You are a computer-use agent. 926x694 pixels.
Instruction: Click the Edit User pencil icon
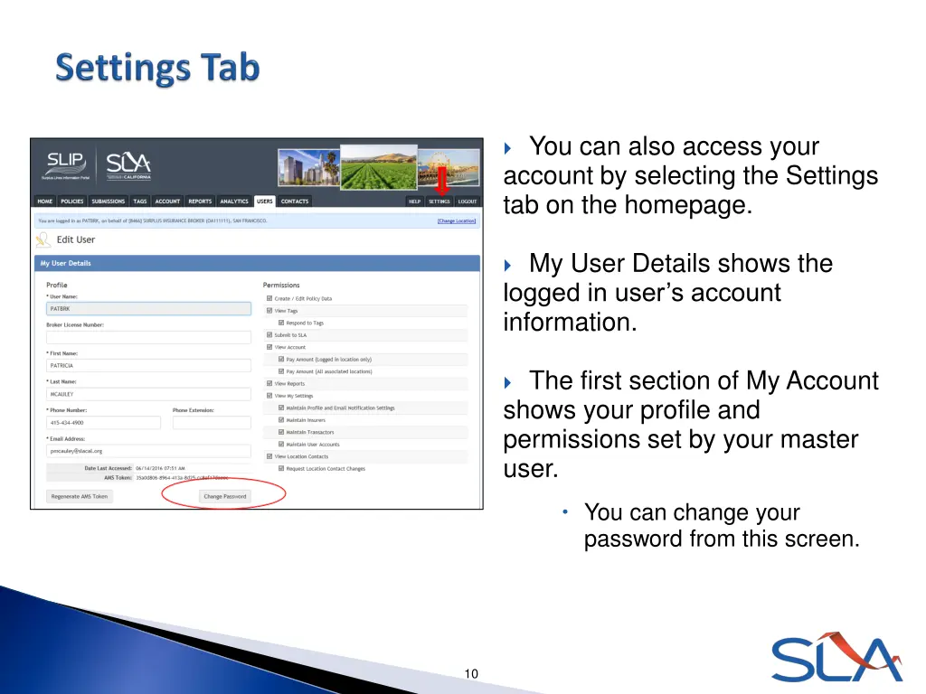[43, 239]
